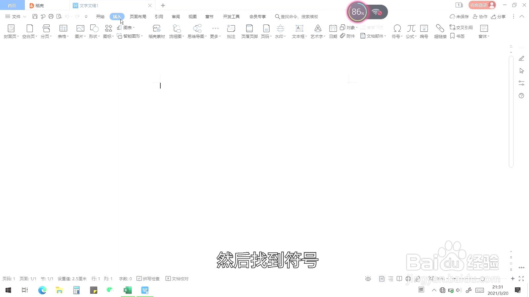
Task: Open a new document tab with plus
Action: [x=163, y=5]
